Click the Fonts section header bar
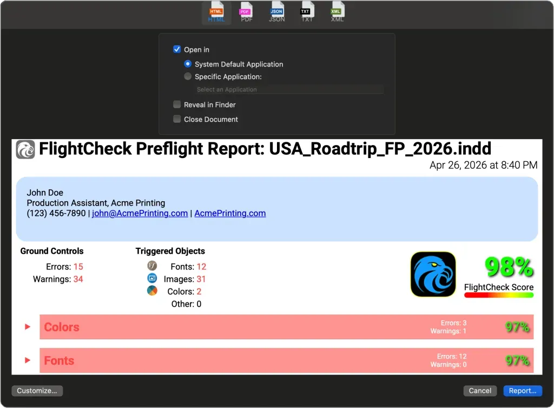554x408 pixels. tap(287, 360)
